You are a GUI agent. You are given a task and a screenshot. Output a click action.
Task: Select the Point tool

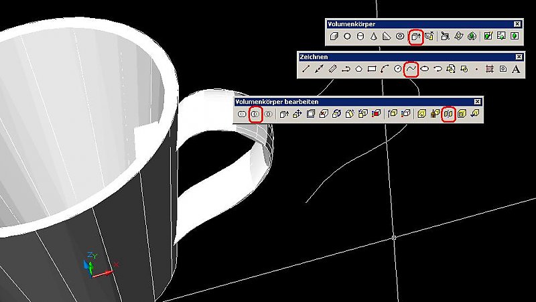coord(477,69)
